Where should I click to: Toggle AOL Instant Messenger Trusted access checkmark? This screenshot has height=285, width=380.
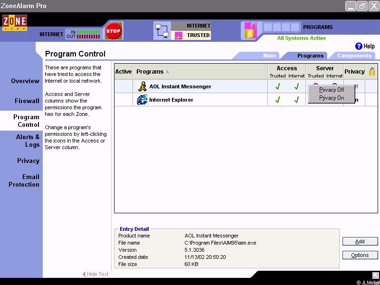277,86
